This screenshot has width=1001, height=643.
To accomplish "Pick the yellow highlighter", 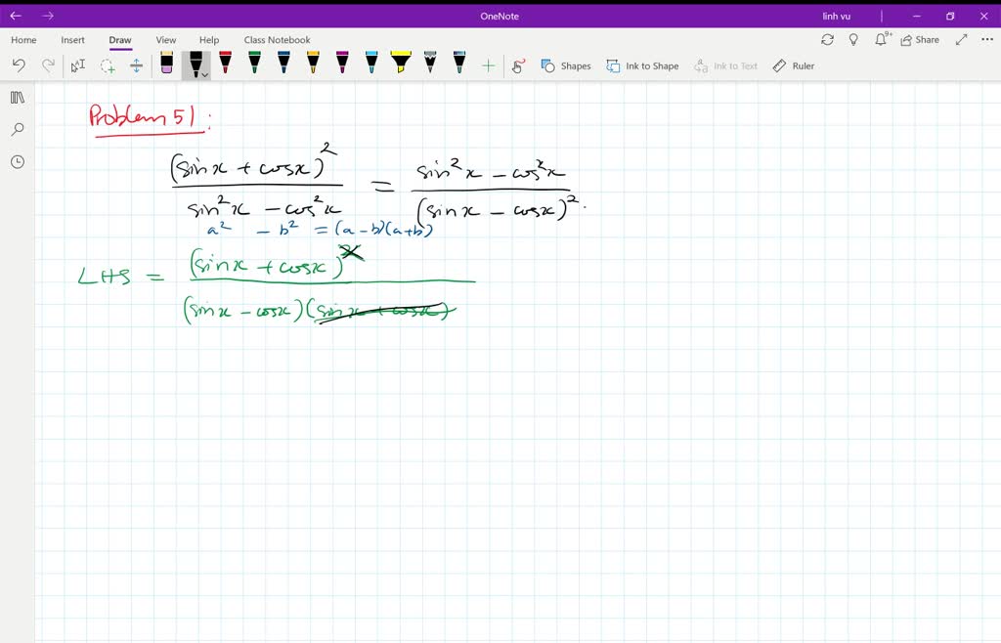I will pyautogui.click(x=401, y=64).
